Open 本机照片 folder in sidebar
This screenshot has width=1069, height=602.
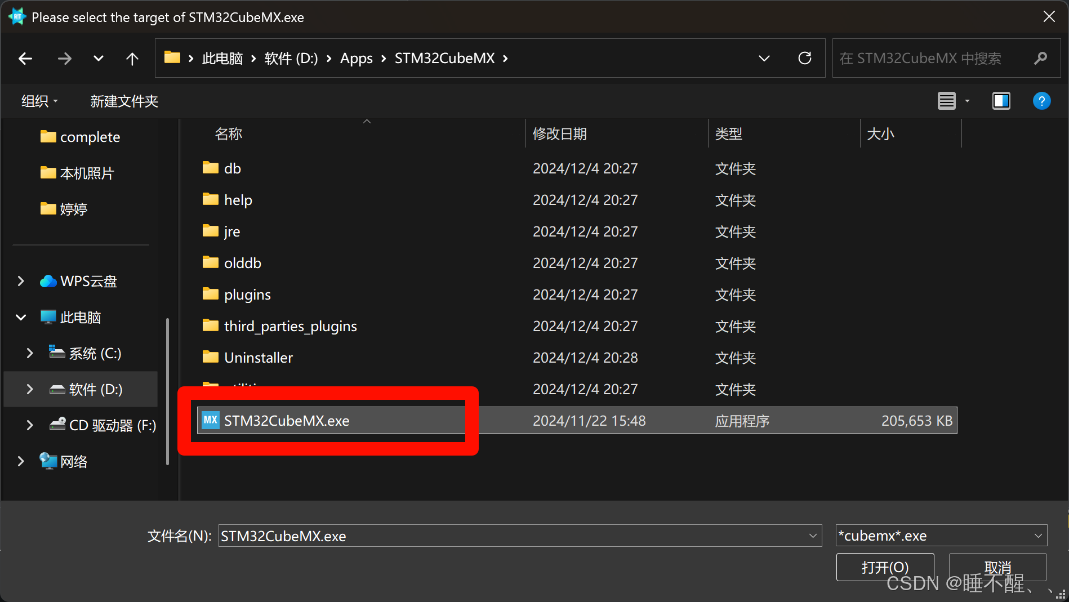click(x=77, y=173)
